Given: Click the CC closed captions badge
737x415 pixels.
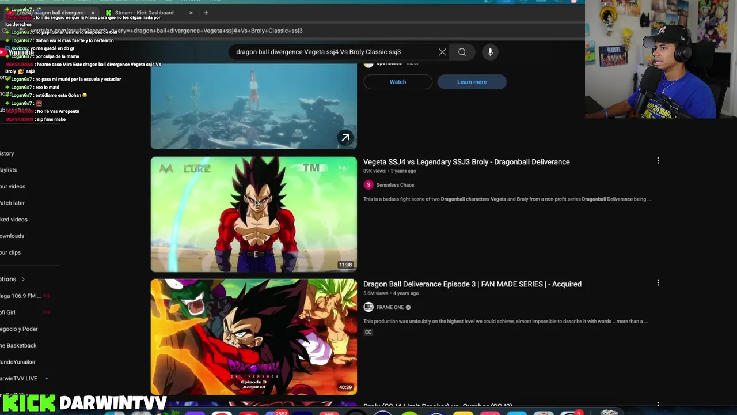Looking at the screenshot, I should [368, 332].
